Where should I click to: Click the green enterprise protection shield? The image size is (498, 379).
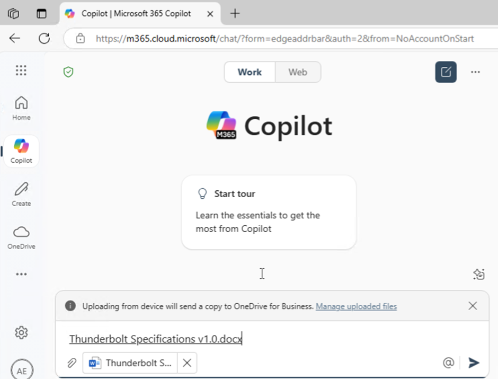pos(68,72)
